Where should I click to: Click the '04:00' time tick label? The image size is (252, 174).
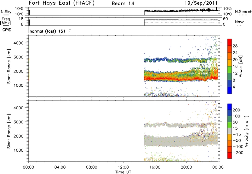60,167
